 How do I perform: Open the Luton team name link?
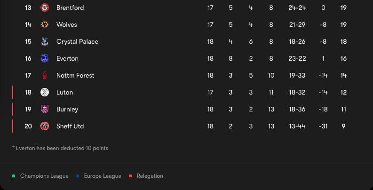tap(65, 92)
